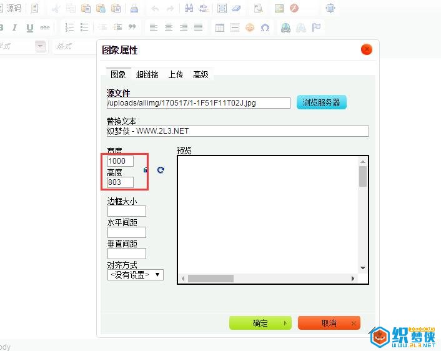Open the 对齐方式 alignment dropdown

(136, 275)
